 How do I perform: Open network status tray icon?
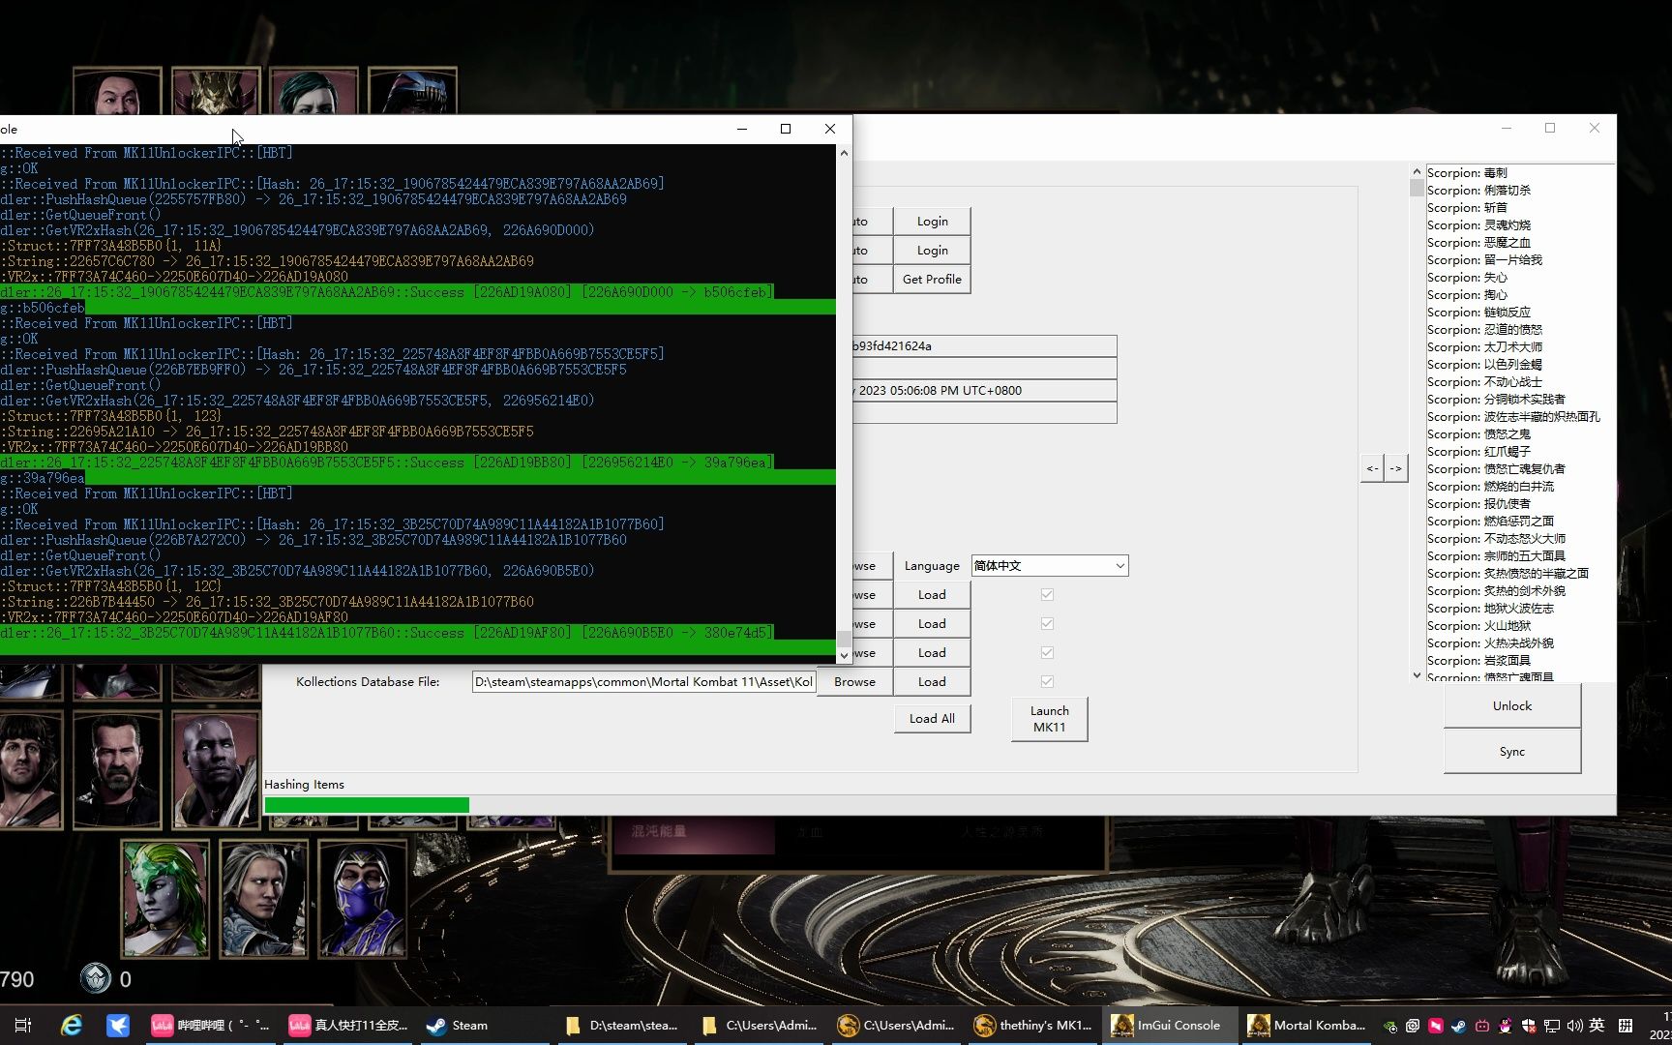(1552, 1026)
